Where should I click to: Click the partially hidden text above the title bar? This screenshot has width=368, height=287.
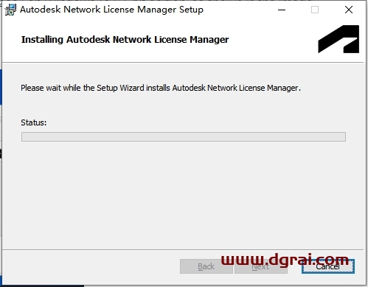pyautogui.click(x=167, y=1)
